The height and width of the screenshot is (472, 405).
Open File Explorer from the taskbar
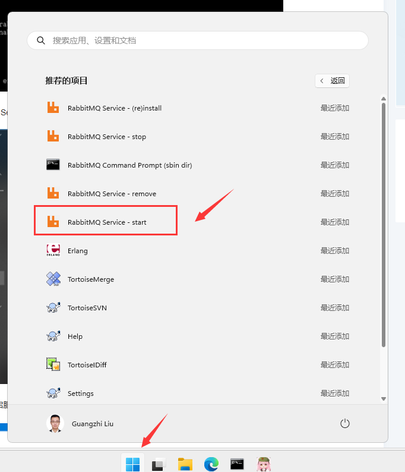coord(185,464)
